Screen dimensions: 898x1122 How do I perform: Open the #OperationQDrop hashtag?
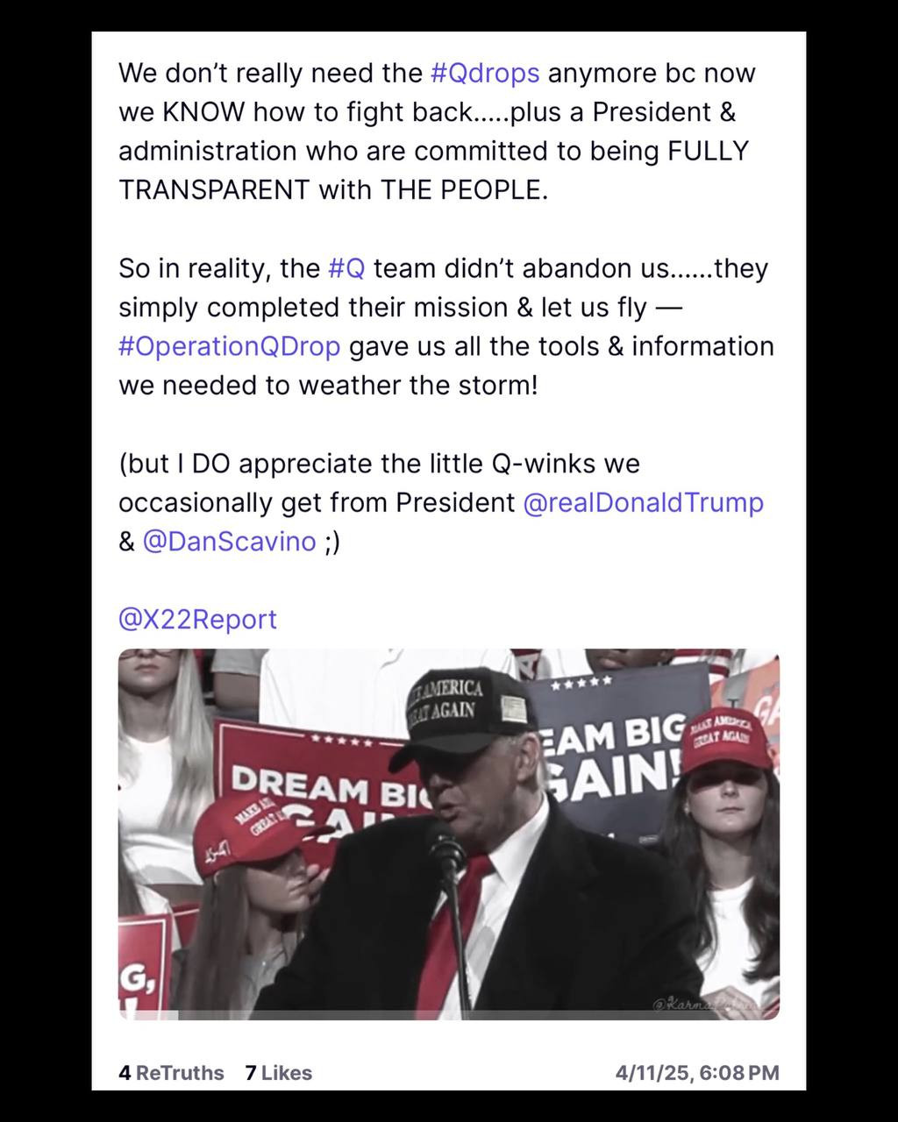pyautogui.click(x=229, y=346)
